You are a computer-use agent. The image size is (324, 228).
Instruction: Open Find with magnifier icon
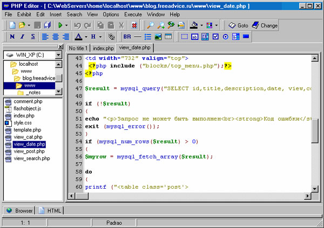coord(150,25)
